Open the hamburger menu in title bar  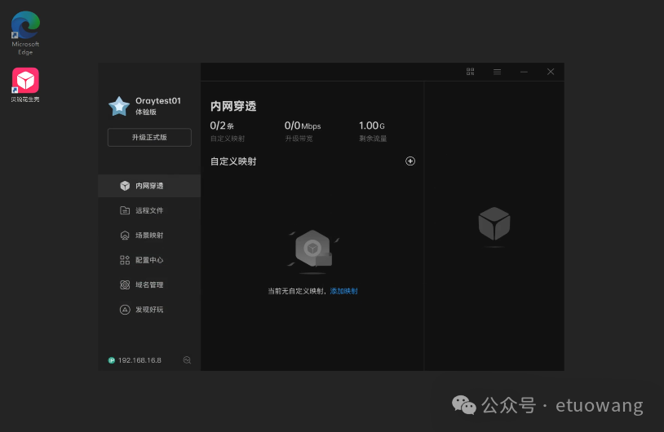pos(497,72)
